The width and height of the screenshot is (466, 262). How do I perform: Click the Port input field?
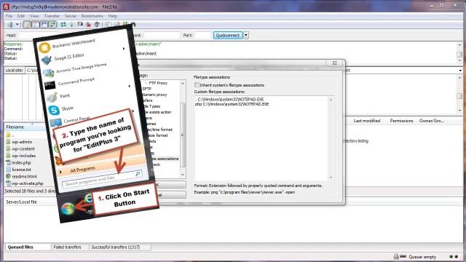(x=202, y=36)
